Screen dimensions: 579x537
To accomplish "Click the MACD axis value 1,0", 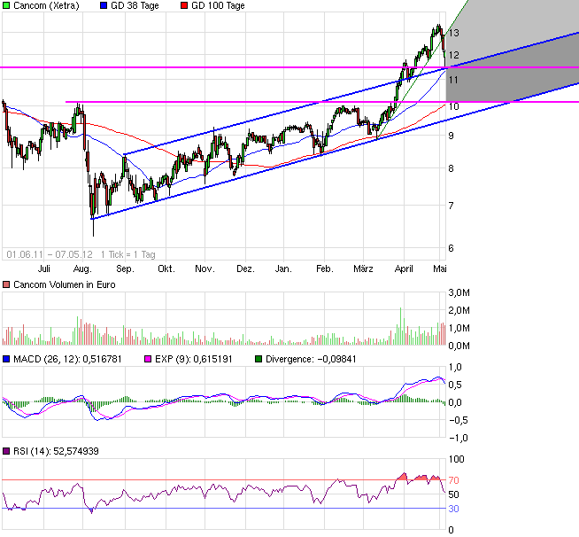I will tap(455, 368).
